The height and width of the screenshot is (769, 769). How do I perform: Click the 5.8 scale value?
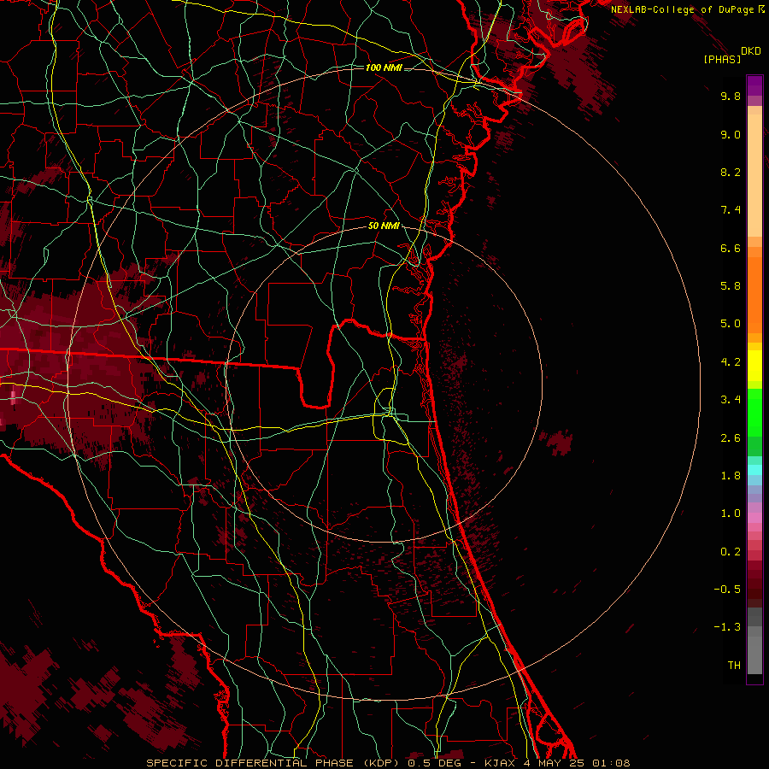pyautogui.click(x=731, y=286)
